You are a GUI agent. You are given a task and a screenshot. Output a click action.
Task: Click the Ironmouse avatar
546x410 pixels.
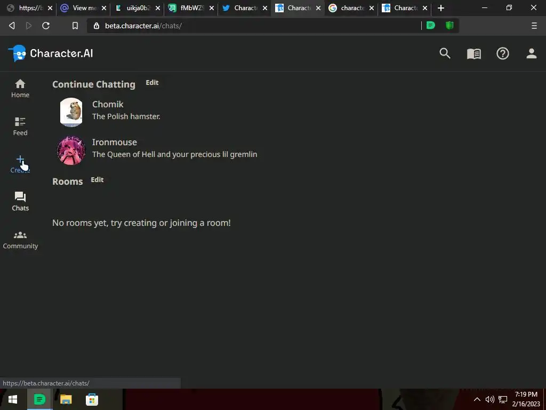(71, 150)
